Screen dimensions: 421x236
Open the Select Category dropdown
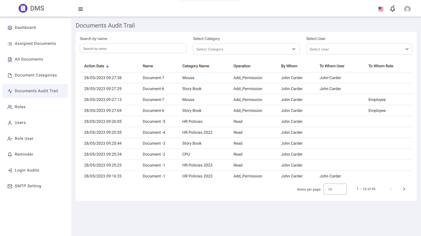[x=246, y=49]
